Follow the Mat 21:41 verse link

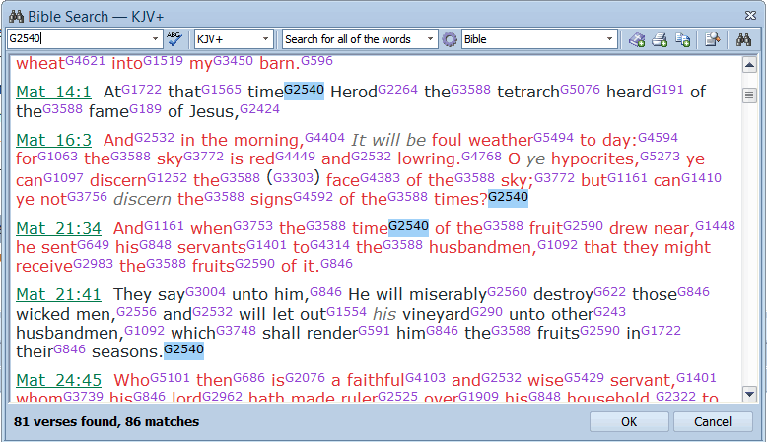58,294
